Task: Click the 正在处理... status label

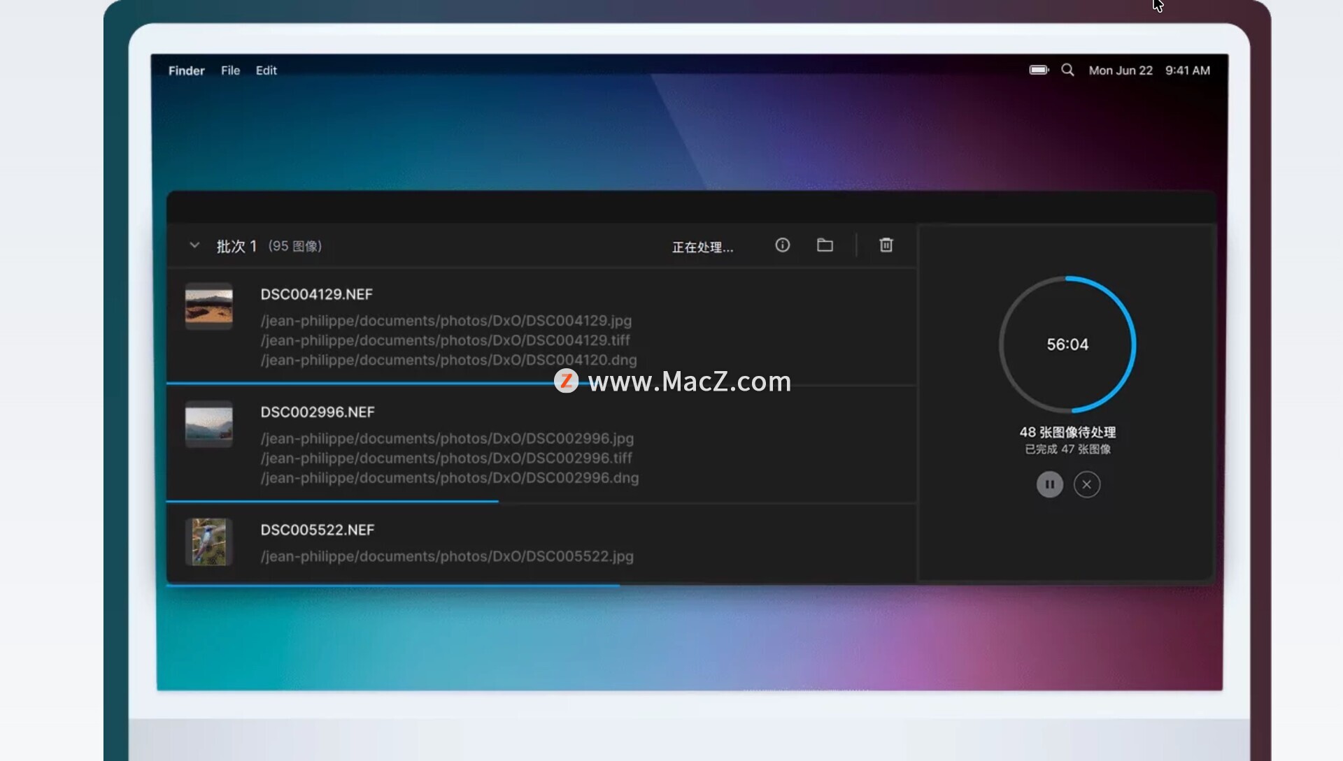Action: 702,247
